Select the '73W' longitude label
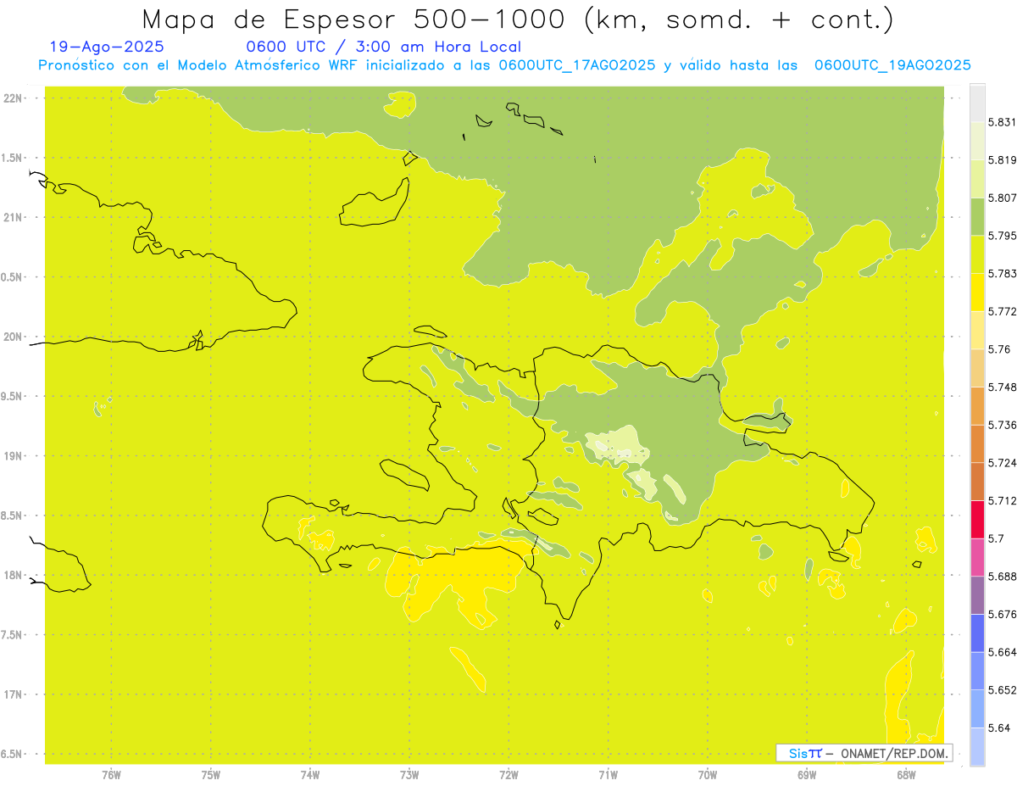This screenshot has width=1017, height=786. (x=409, y=776)
